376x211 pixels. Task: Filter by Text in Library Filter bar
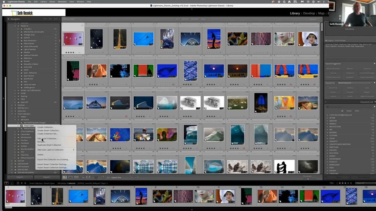tap(177, 19)
